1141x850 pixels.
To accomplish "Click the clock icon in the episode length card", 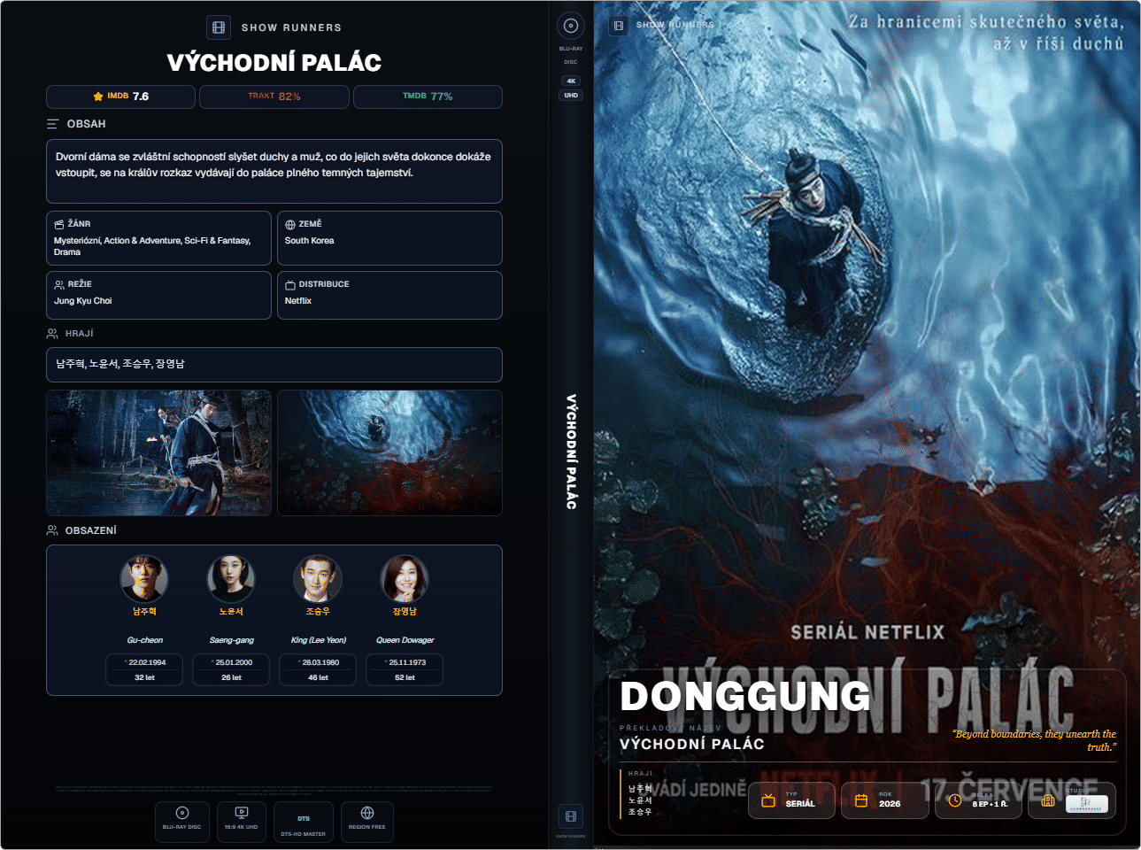I will [954, 800].
